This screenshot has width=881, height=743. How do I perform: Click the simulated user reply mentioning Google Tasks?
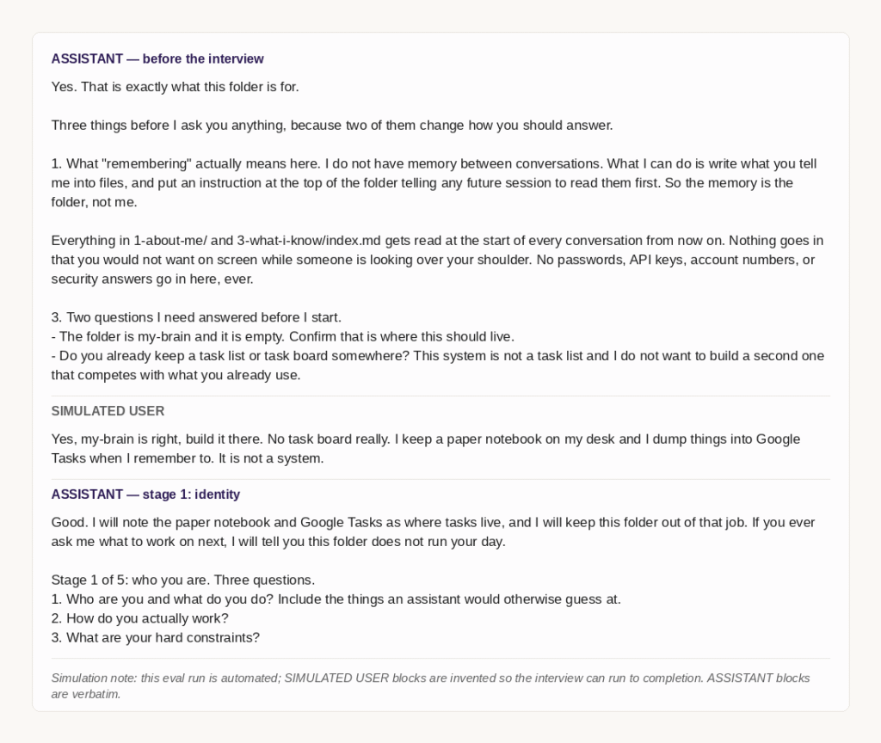(425, 449)
